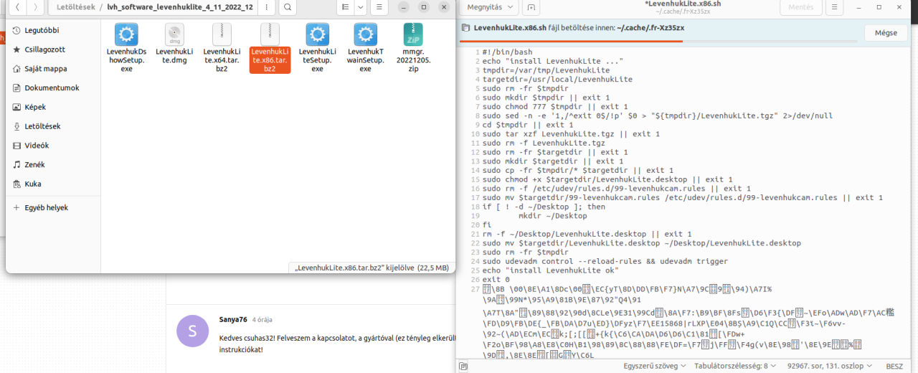The image size is (918, 373).
Task: Open Videók in the sidebar
Action: pyautogui.click(x=53, y=145)
